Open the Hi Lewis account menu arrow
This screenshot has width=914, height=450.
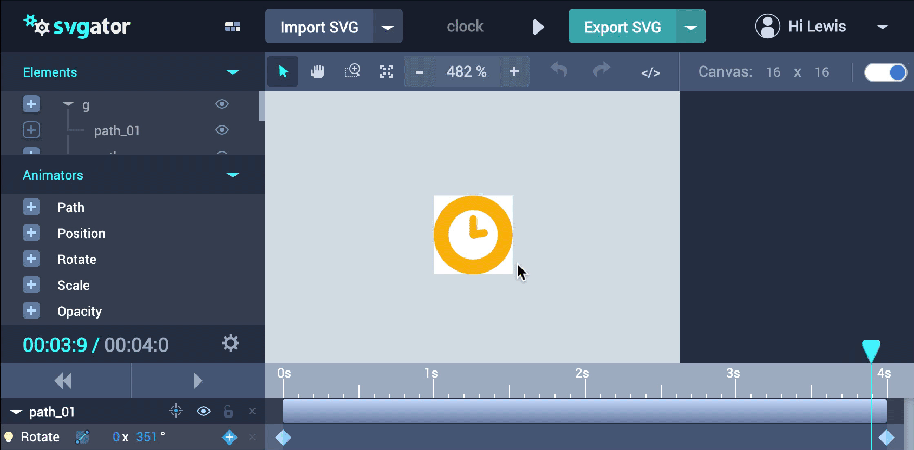[883, 27]
